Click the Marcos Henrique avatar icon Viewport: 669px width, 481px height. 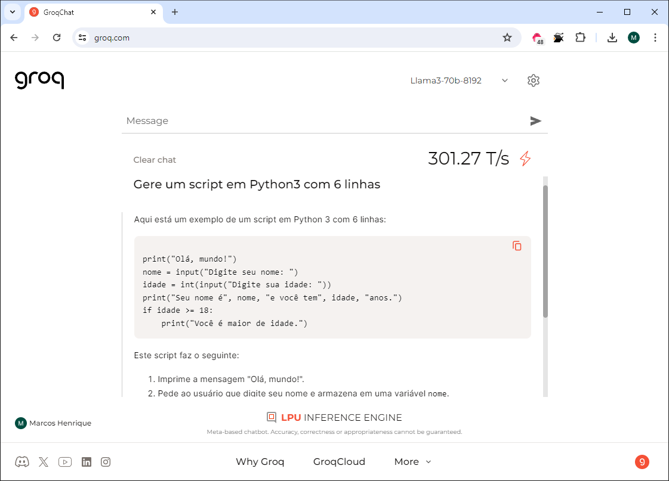(20, 423)
